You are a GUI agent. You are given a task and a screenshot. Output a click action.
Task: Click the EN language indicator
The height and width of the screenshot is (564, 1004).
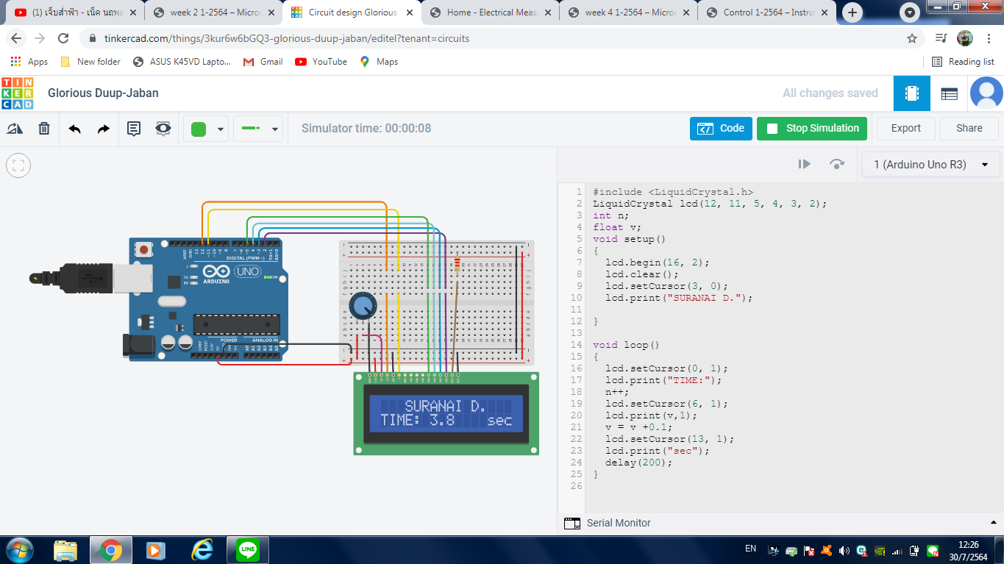click(750, 549)
